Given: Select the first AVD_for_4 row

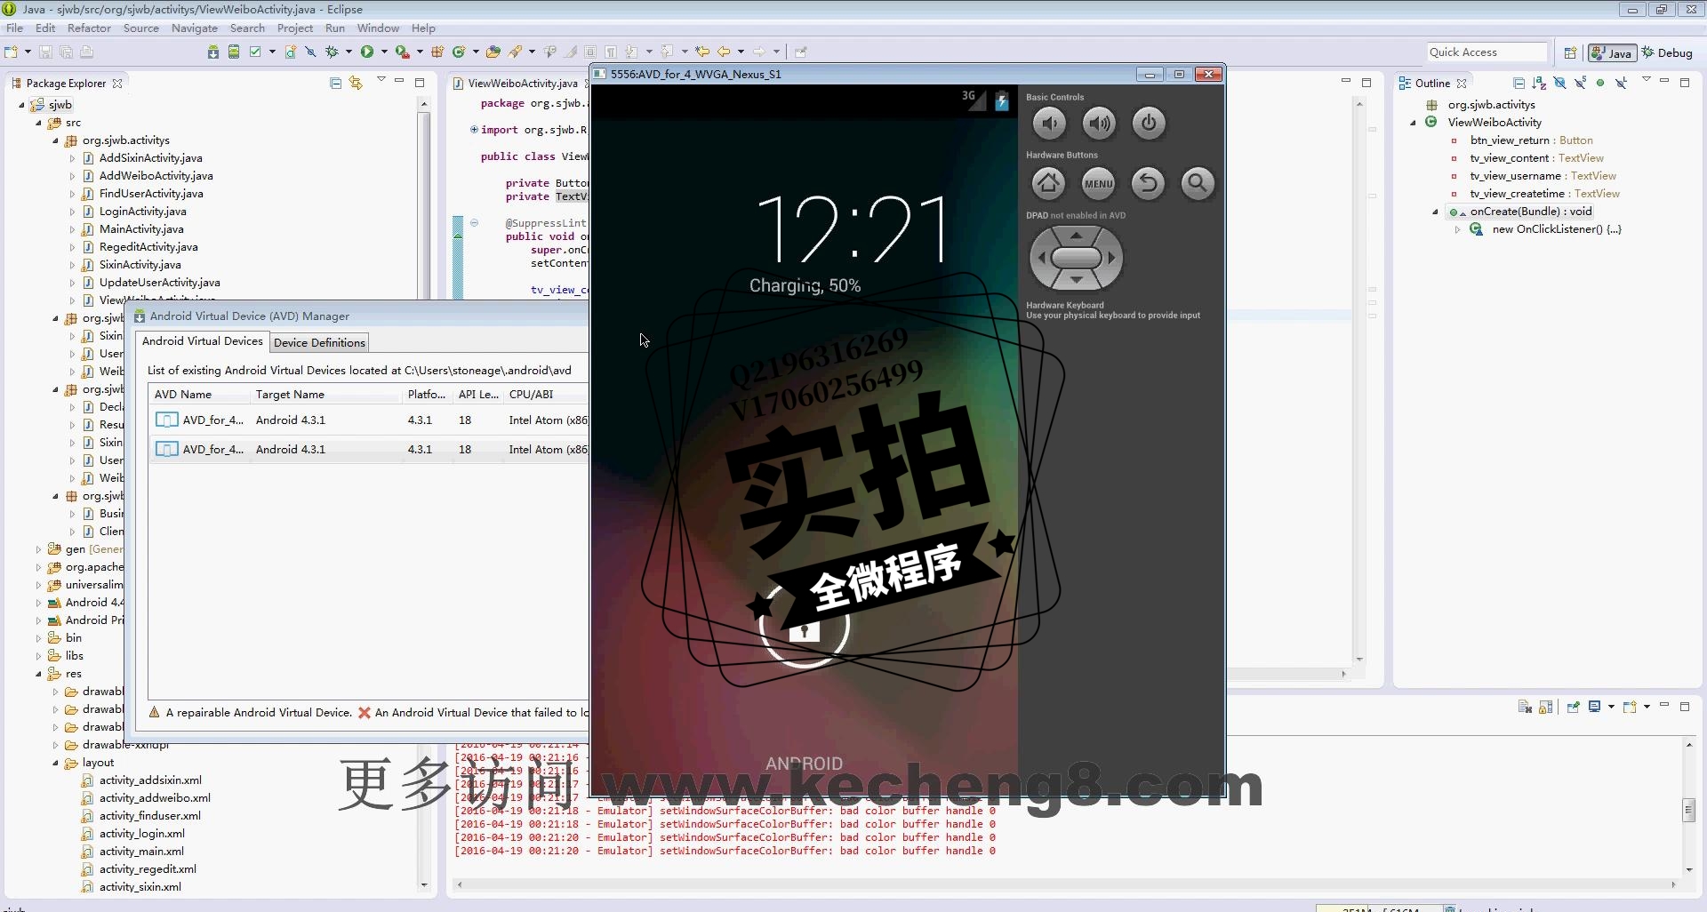Looking at the screenshot, I should point(369,420).
